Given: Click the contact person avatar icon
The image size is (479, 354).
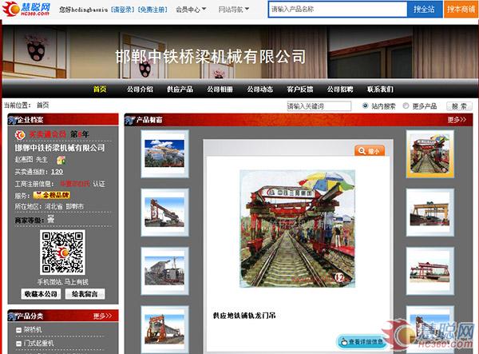Looking at the screenshot, I should coord(61,160).
